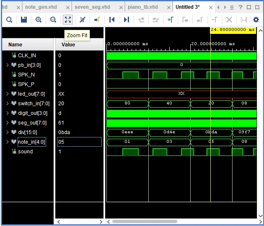Click the 0eee segment in the div waveform
The height and width of the screenshot is (226, 264).
pyautogui.click(x=127, y=132)
